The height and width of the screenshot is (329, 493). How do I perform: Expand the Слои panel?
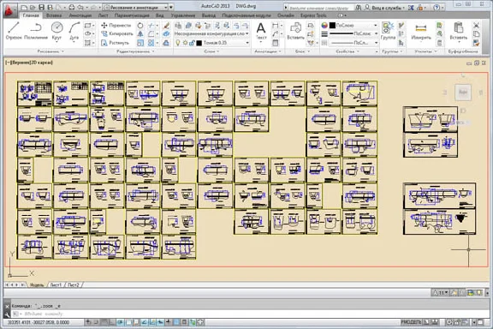click(211, 51)
